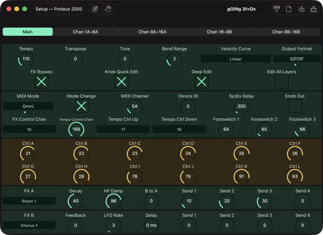Click the Ctrl B knob

81,154
